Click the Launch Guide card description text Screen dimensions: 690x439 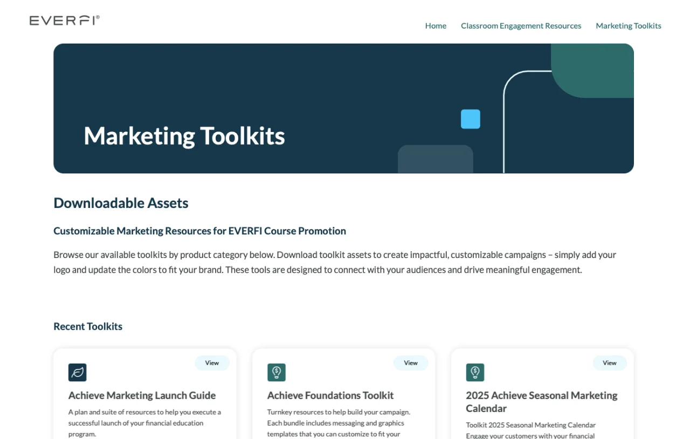point(144,423)
